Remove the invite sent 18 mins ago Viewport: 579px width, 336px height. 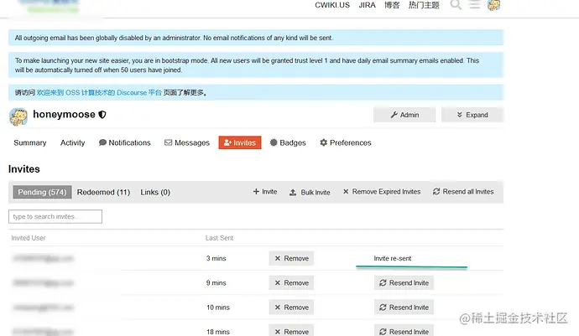291,331
